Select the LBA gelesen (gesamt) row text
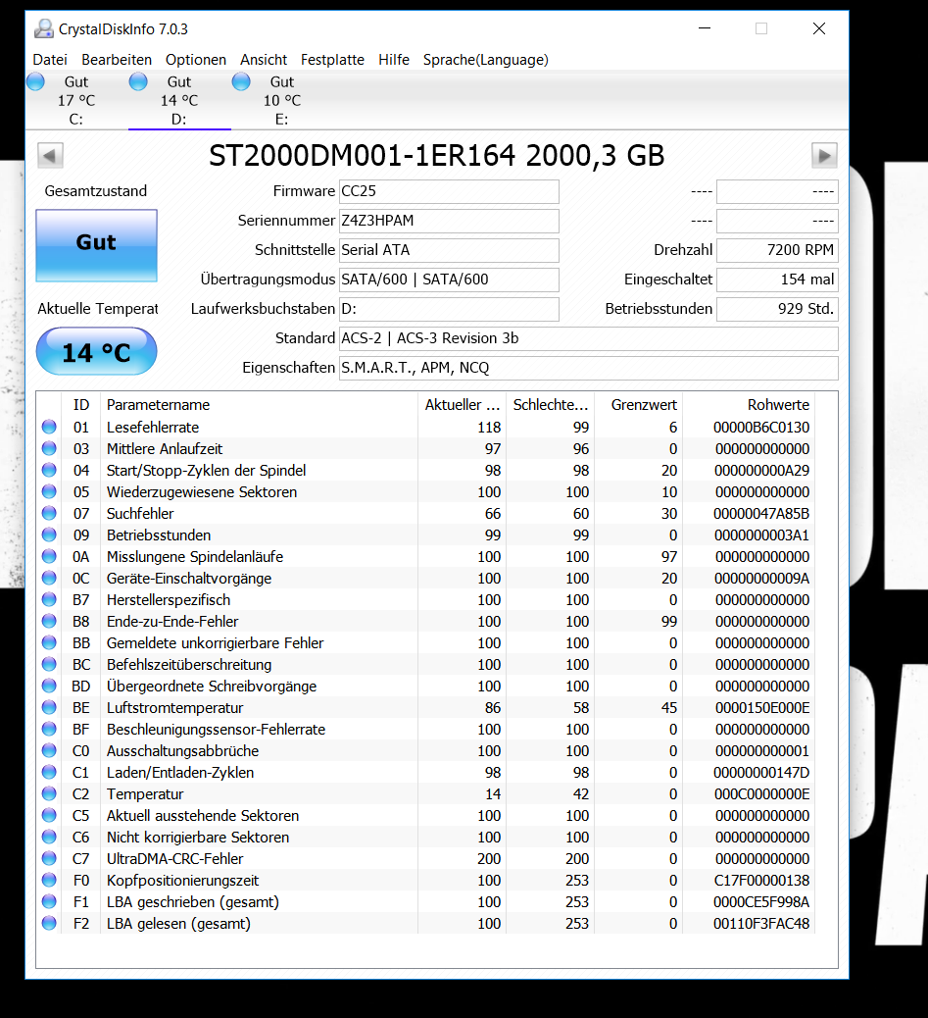The height and width of the screenshot is (1018, 928). coord(178,923)
